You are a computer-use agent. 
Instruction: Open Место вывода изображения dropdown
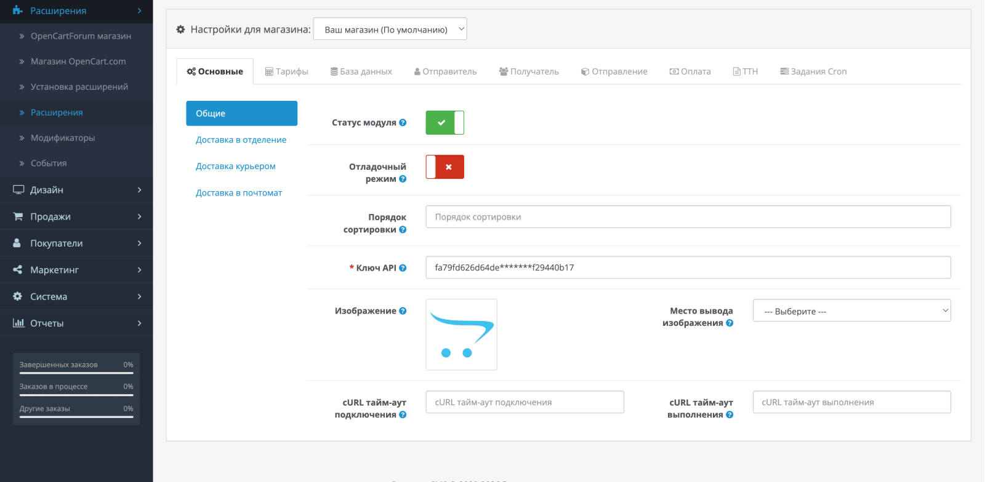851,310
